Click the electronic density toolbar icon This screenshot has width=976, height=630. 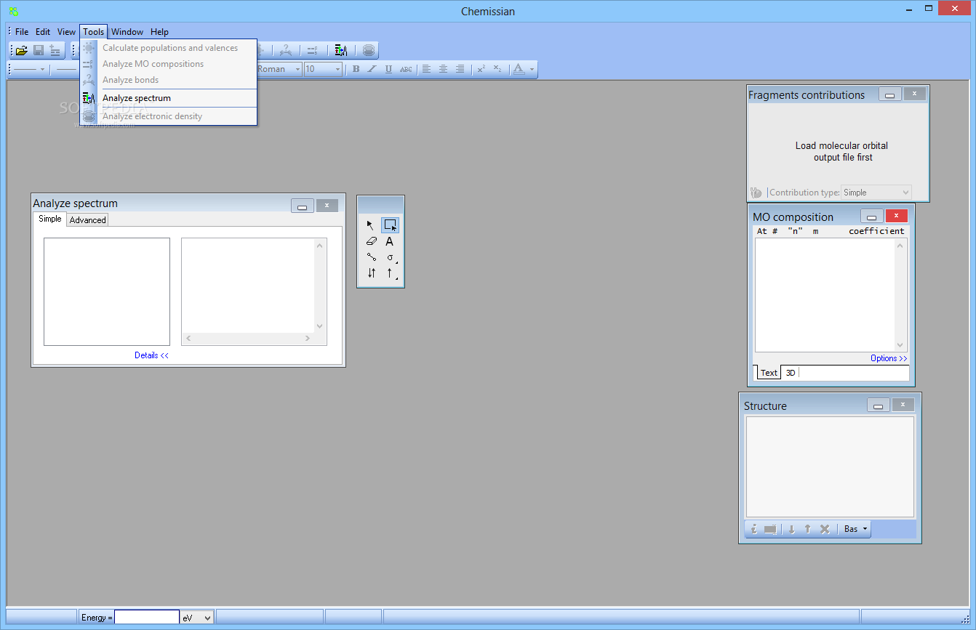(x=369, y=50)
